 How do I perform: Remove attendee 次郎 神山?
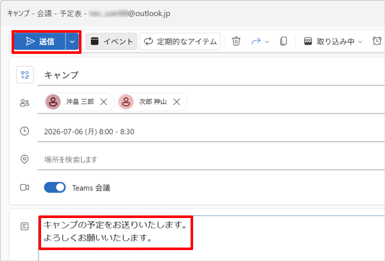pyautogui.click(x=176, y=102)
